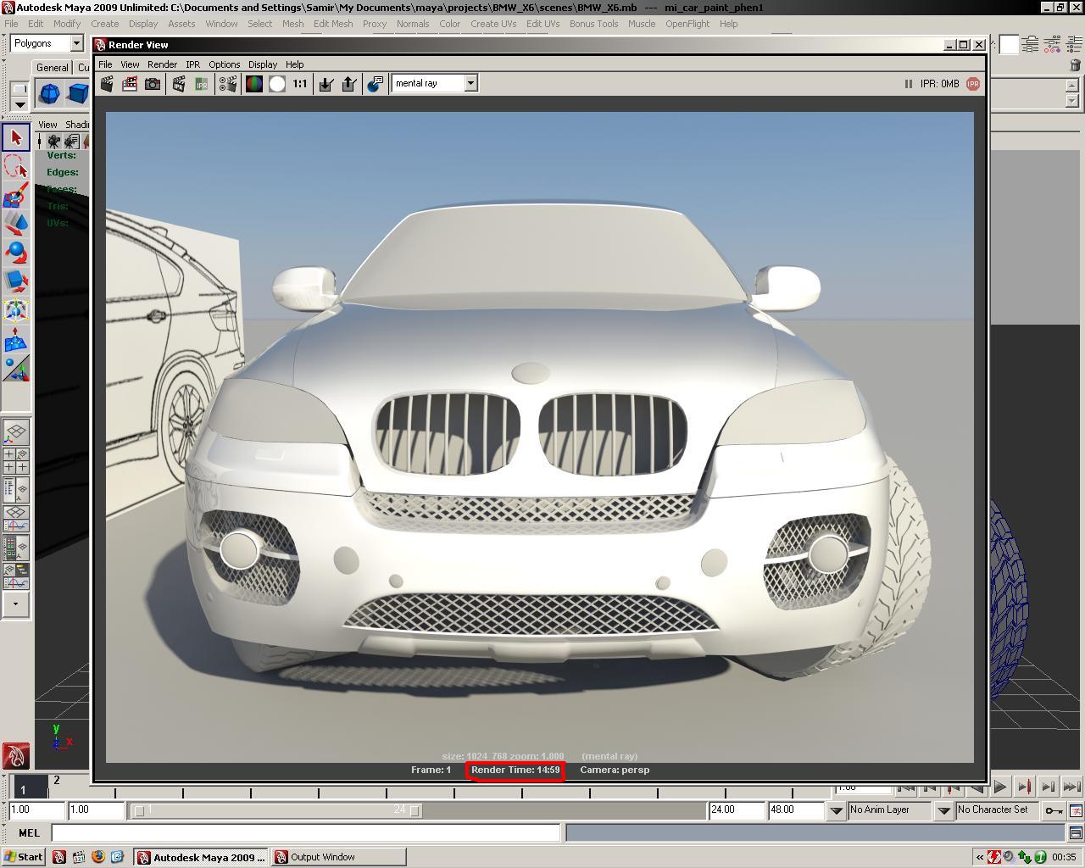Choose the Soft Modification tool
Image resolution: width=1085 pixels, height=868 pixels.
coord(16,339)
